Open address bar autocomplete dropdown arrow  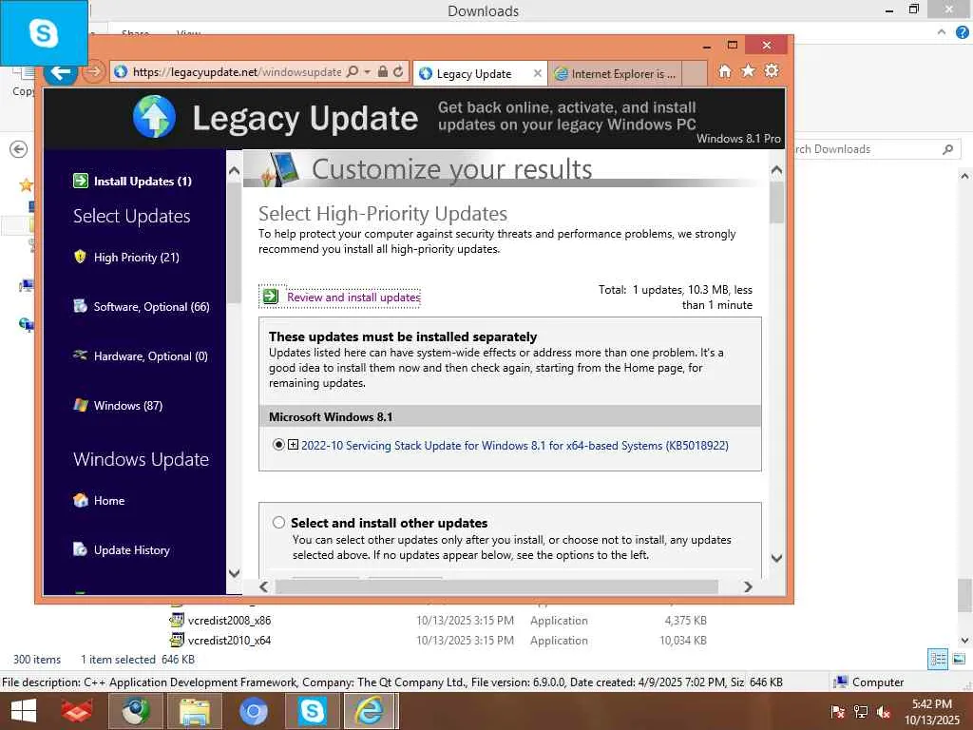[368, 72]
